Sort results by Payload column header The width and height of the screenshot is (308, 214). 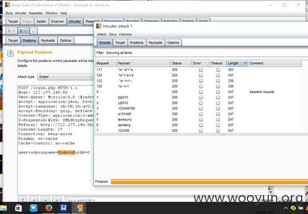coord(143,63)
